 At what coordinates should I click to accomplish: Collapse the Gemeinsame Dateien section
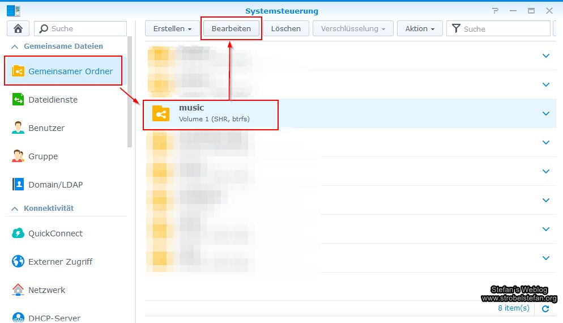15,46
